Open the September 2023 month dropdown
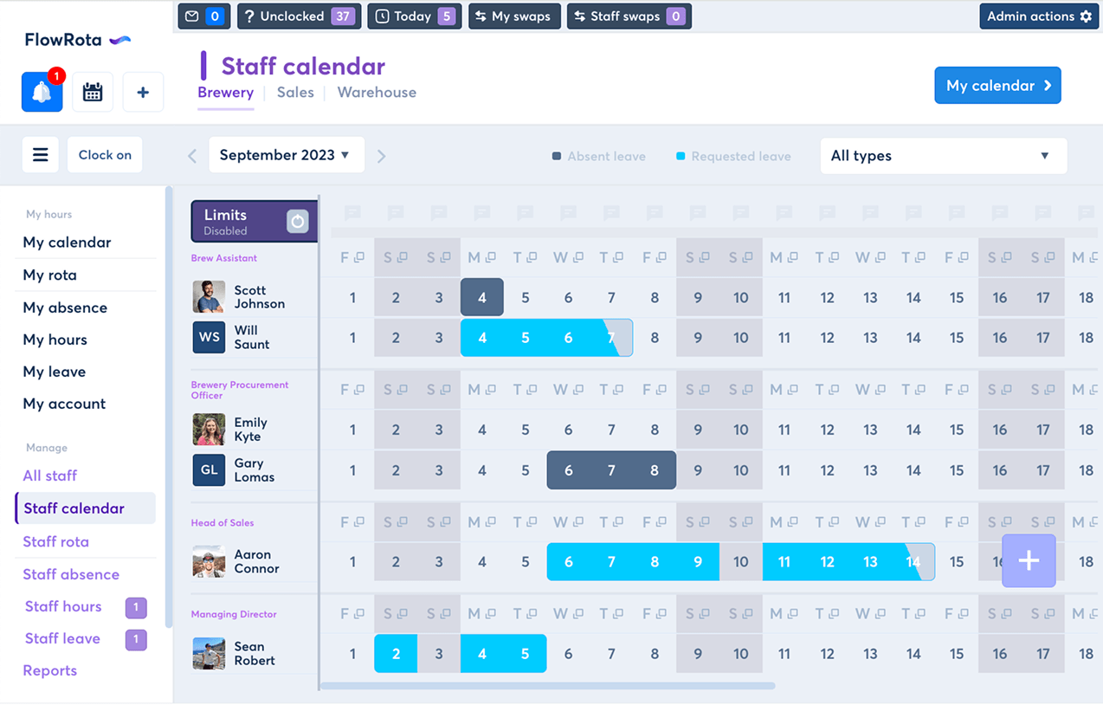This screenshot has width=1103, height=705. tap(286, 155)
